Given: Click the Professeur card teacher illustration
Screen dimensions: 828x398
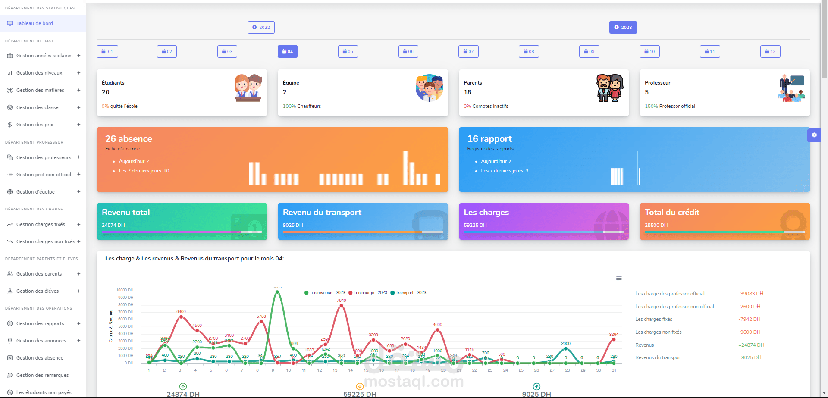Looking at the screenshot, I should coord(791,88).
